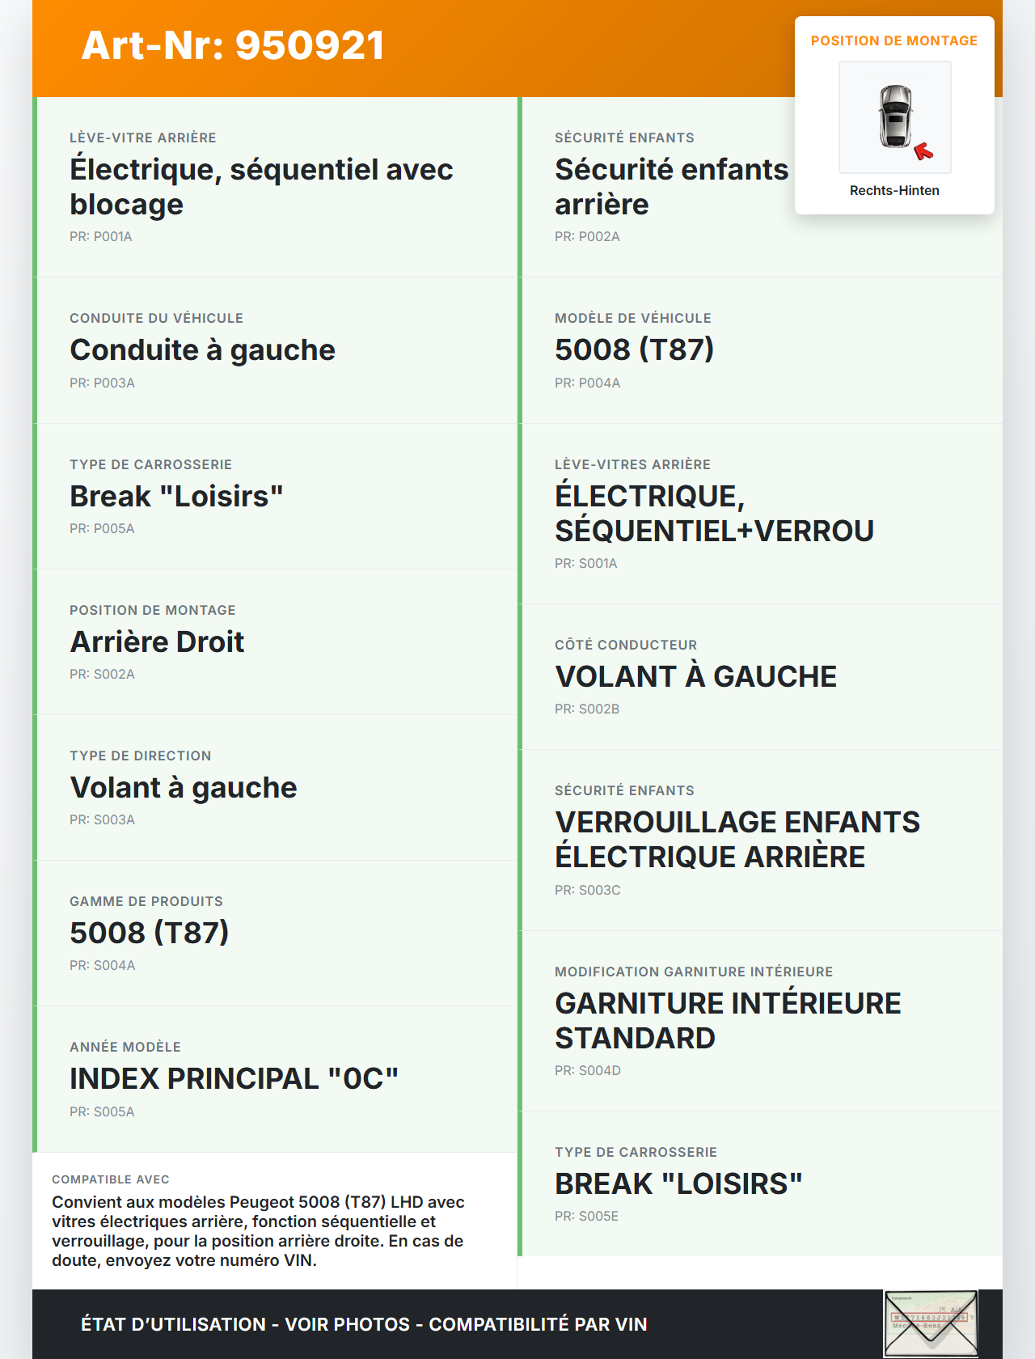Click the "VOLANT À GAUCHE" entry
Image resolution: width=1035 pixels, height=1359 pixels.
pyautogui.click(x=695, y=677)
